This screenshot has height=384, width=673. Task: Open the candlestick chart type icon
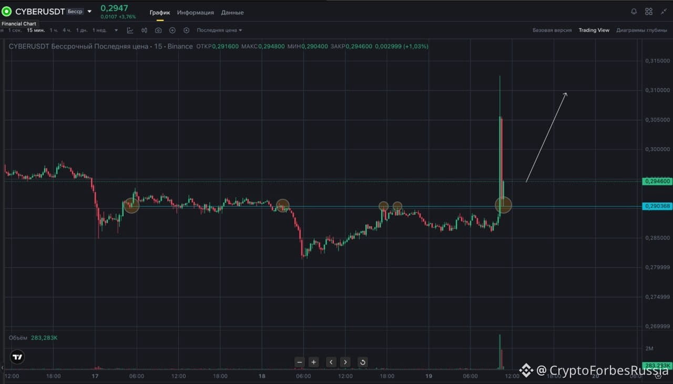[x=144, y=30]
